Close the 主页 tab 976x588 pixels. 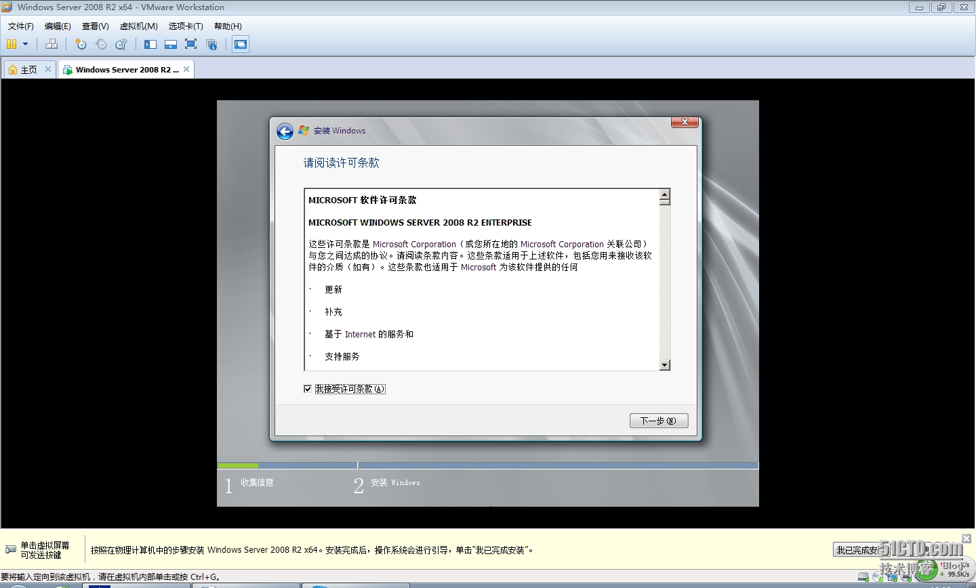pyautogui.click(x=48, y=69)
